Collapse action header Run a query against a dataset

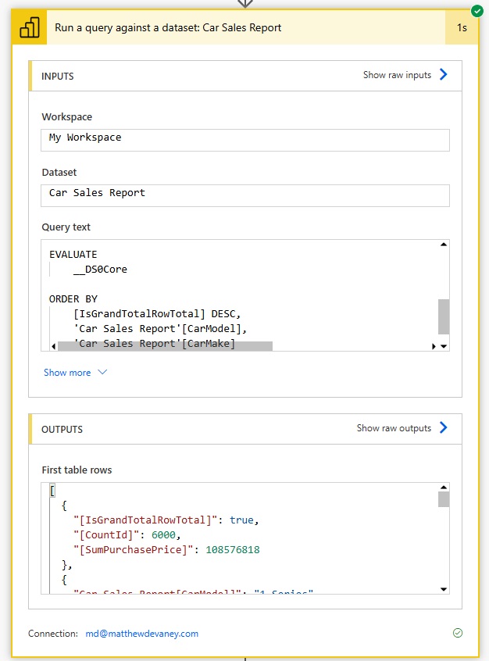point(246,27)
